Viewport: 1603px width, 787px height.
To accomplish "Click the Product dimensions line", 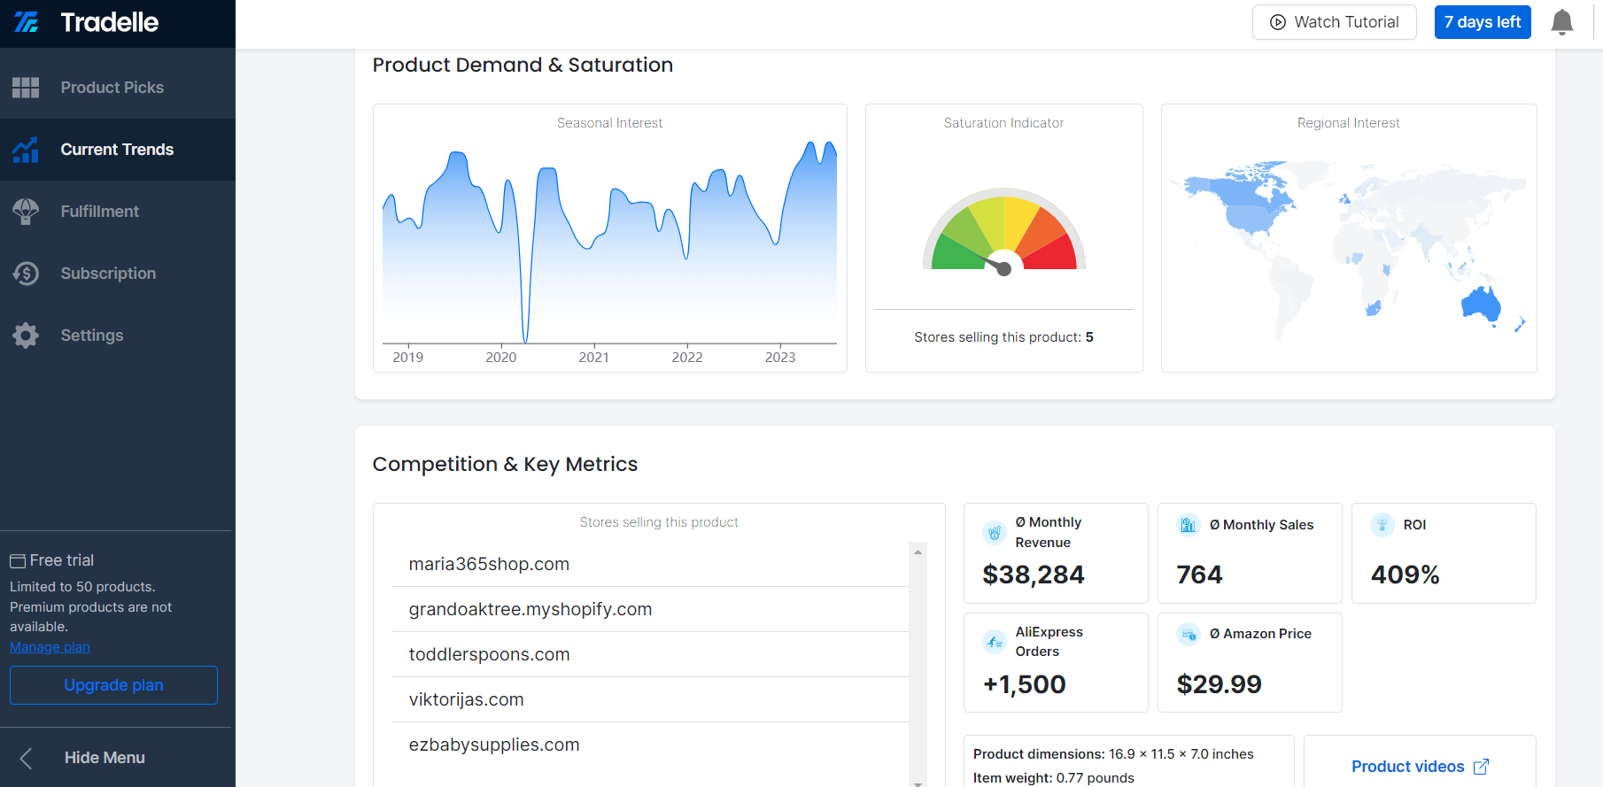I will (1113, 754).
